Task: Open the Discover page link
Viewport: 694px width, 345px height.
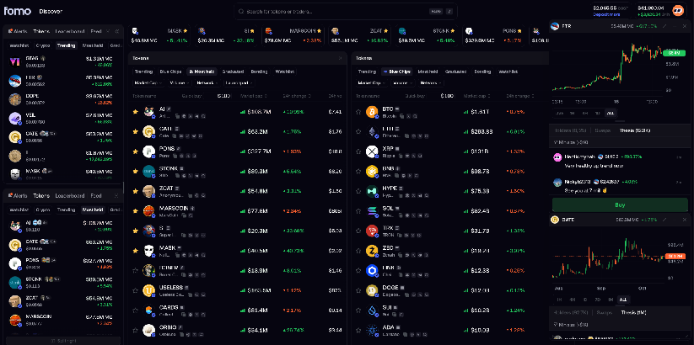Action: click(51, 11)
